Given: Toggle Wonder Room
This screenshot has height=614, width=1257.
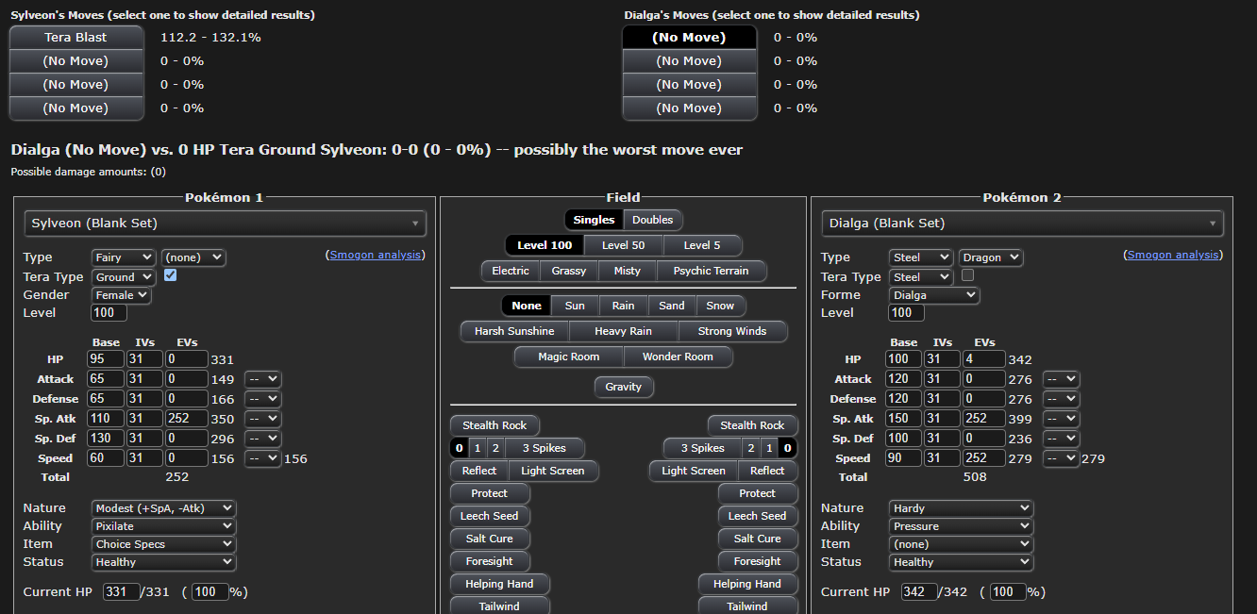Looking at the screenshot, I should pyautogui.click(x=678, y=357).
